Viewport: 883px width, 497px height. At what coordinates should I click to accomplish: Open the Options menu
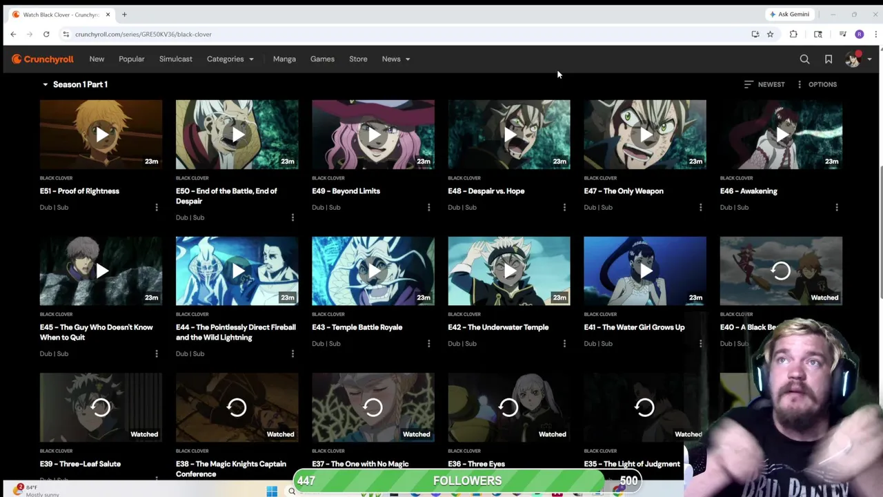(816, 84)
